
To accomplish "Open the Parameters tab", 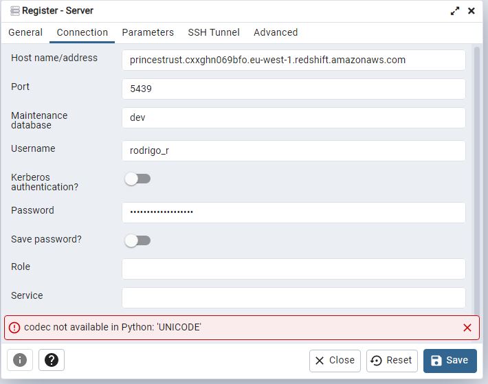I will 148,32.
